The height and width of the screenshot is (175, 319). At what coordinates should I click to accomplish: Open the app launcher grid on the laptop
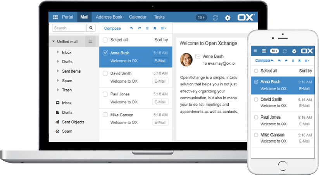(x=55, y=17)
